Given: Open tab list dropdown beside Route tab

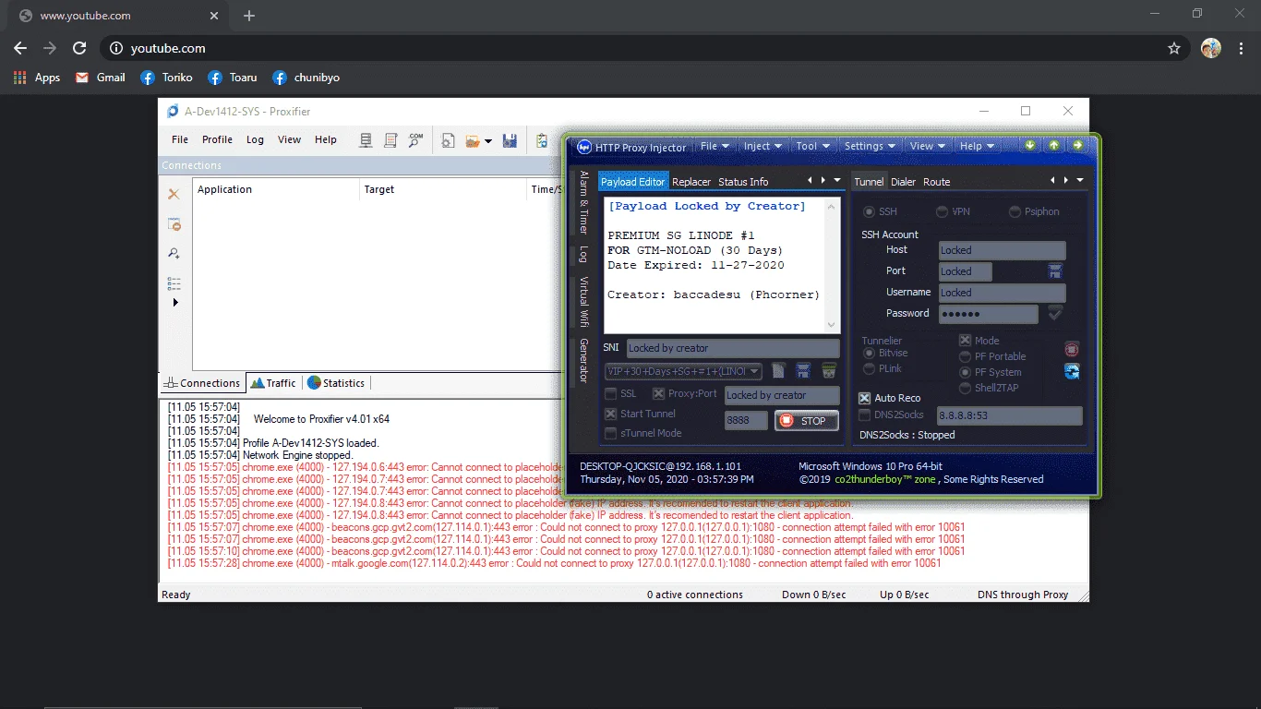Looking at the screenshot, I should click(1080, 181).
